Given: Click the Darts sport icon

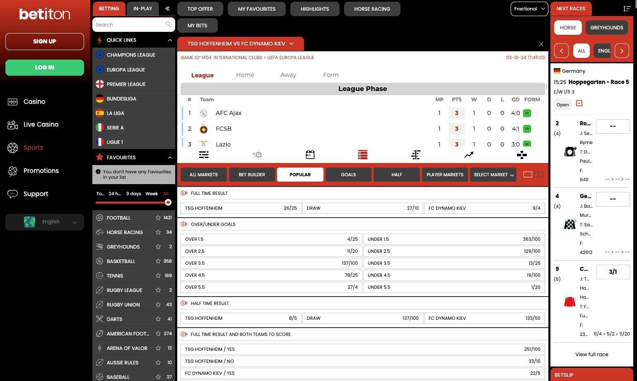Looking at the screenshot, I should coord(99,319).
